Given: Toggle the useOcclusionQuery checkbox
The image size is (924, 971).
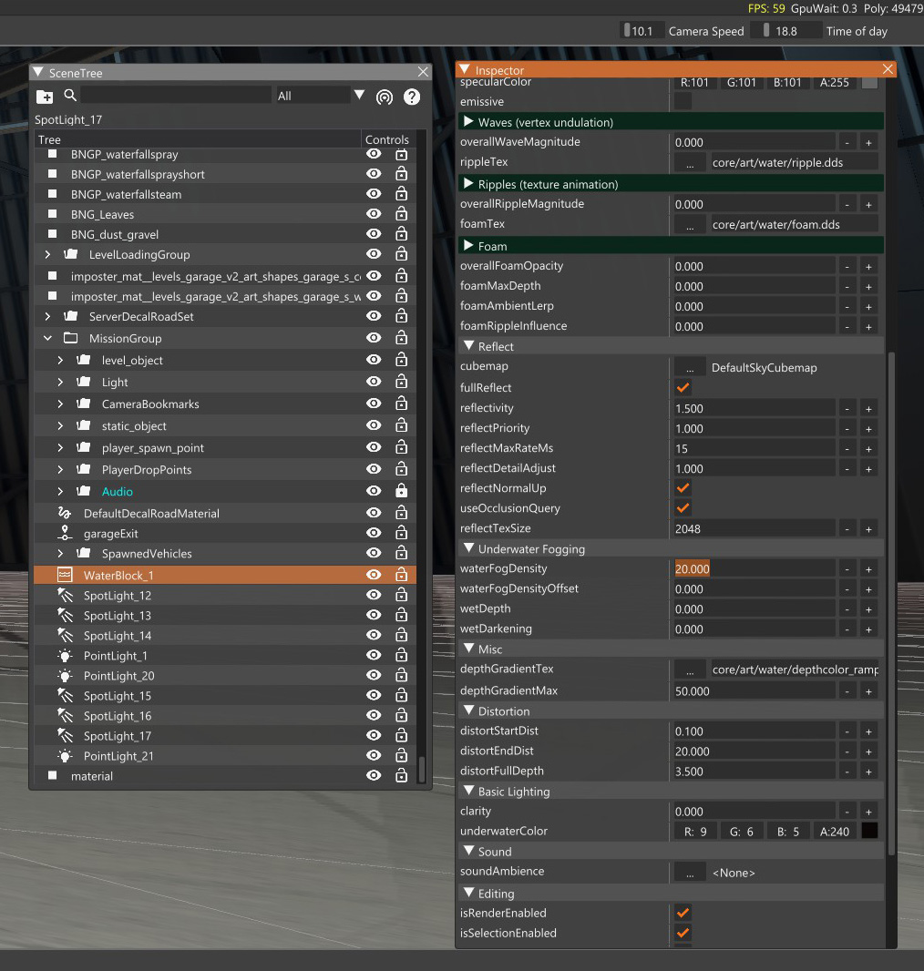Looking at the screenshot, I should click(683, 507).
